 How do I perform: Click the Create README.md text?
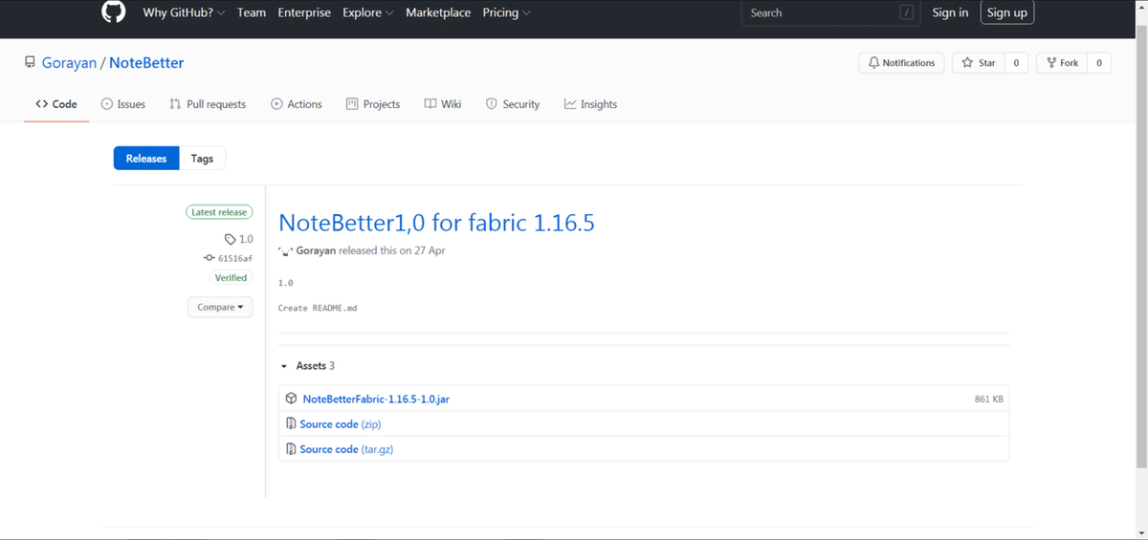click(318, 308)
